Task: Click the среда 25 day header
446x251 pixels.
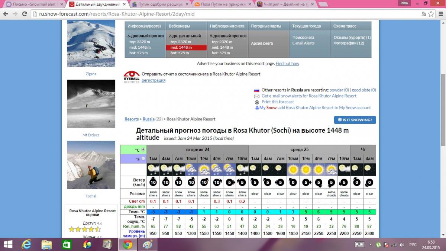Action: [300, 149]
